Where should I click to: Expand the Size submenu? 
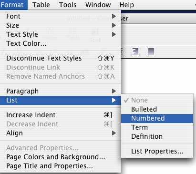coord(61,25)
